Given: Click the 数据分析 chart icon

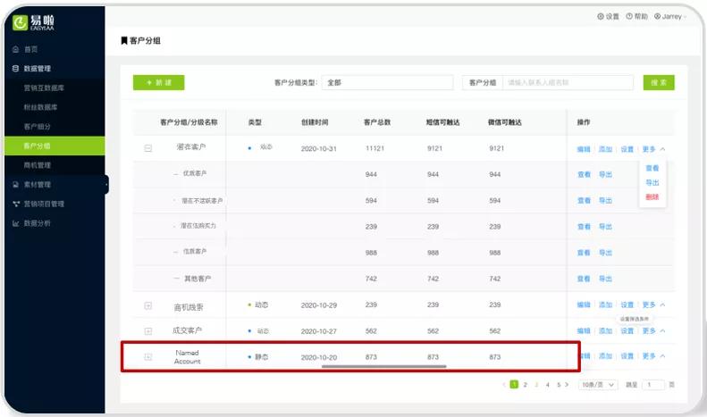Looking at the screenshot, I should [16, 223].
